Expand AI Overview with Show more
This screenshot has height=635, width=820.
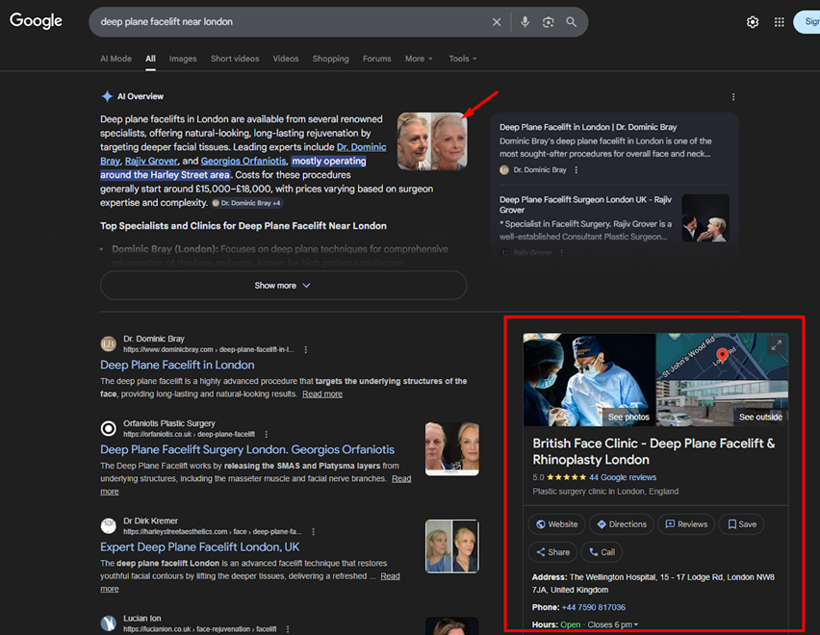(283, 286)
